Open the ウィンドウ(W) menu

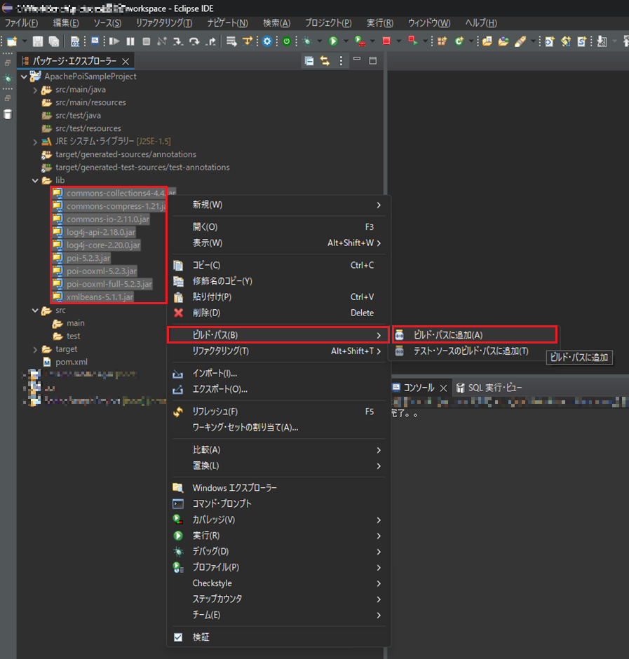coord(429,22)
